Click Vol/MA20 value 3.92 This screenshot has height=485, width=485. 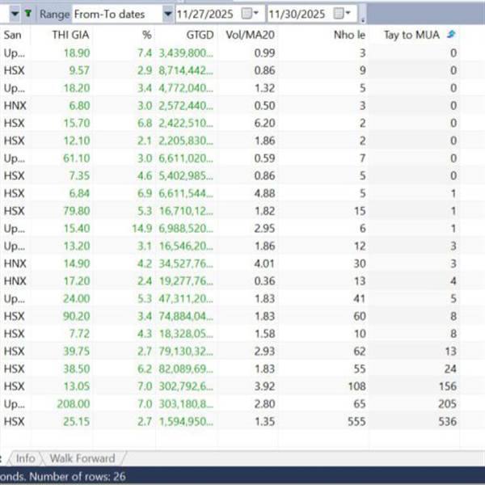264,386
